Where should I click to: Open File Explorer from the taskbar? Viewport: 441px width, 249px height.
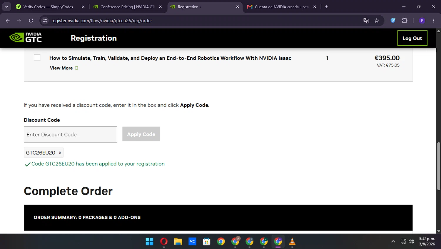point(178,242)
